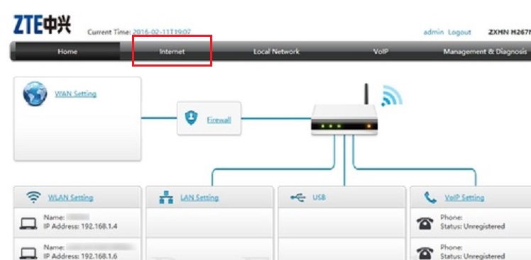Click the ZXHN model name text
531x260 pixels.
point(509,32)
